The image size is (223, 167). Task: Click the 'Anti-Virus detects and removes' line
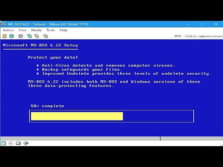click(x=108, y=65)
